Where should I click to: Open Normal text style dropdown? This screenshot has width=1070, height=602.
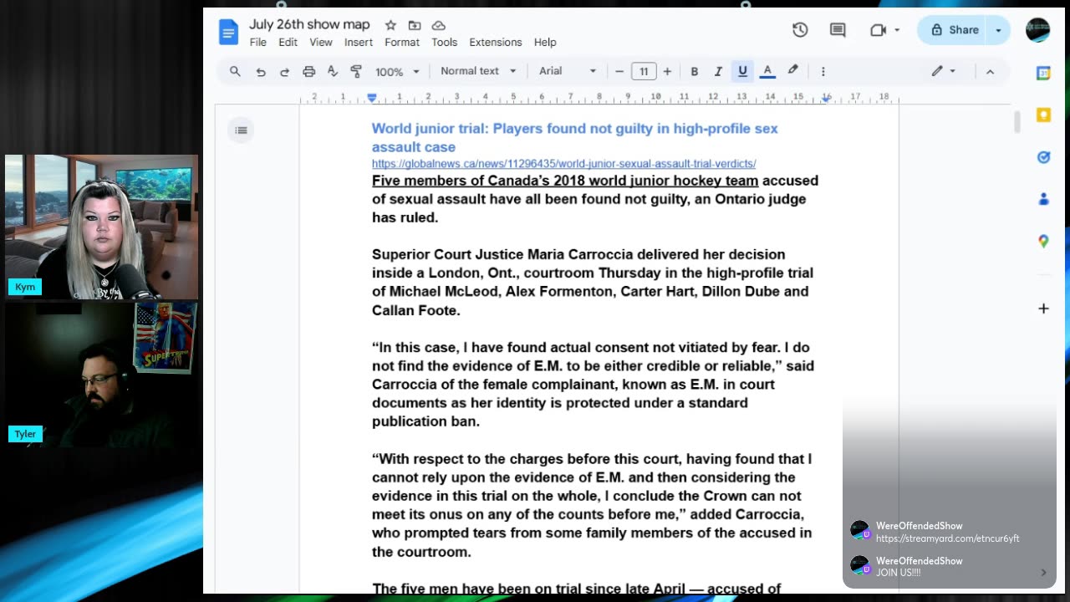click(478, 71)
